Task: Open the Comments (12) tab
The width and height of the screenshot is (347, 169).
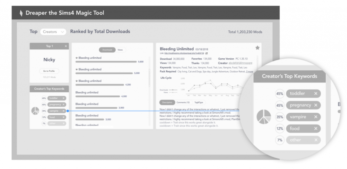Action: tap(183, 102)
